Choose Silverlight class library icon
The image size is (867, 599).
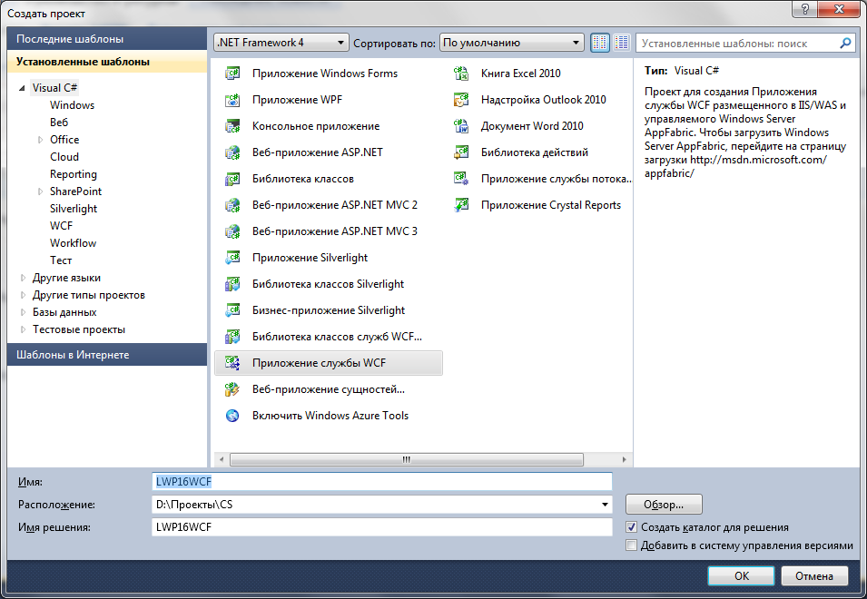click(x=232, y=284)
